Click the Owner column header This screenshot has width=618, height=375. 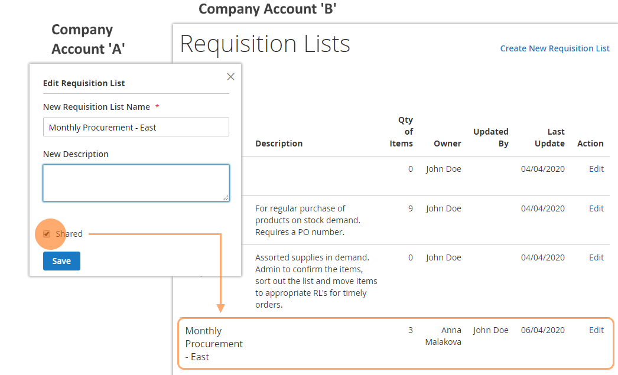(447, 144)
